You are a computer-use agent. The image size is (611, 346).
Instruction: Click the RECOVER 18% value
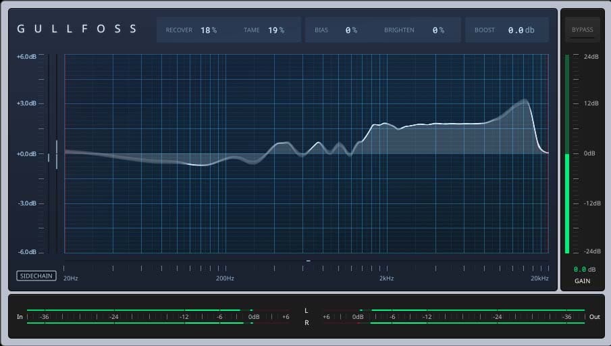click(x=208, y=30)
